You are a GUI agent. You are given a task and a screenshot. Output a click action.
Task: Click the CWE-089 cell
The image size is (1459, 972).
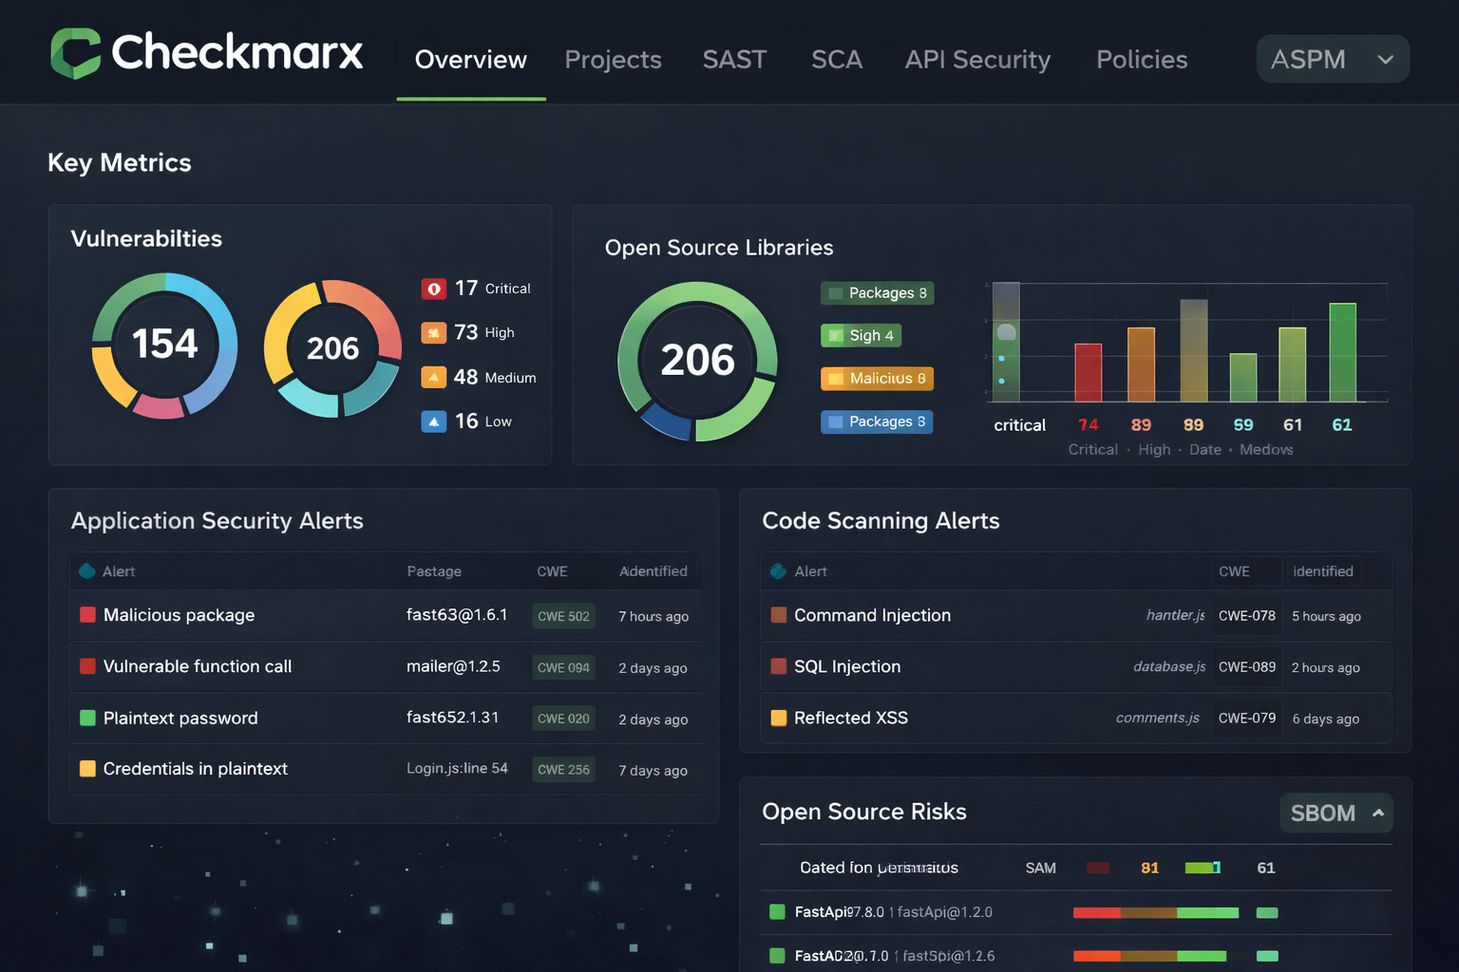pos(1247,667)
